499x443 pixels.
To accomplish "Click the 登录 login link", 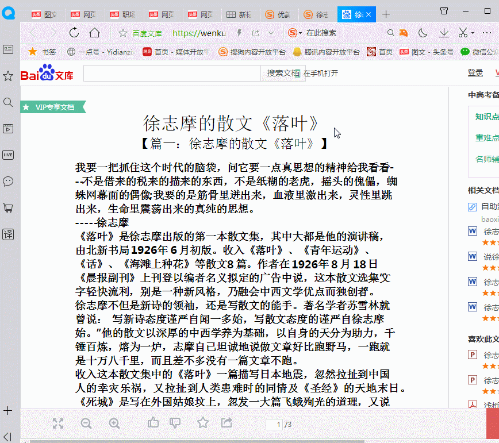I will [x=475, y=73].
